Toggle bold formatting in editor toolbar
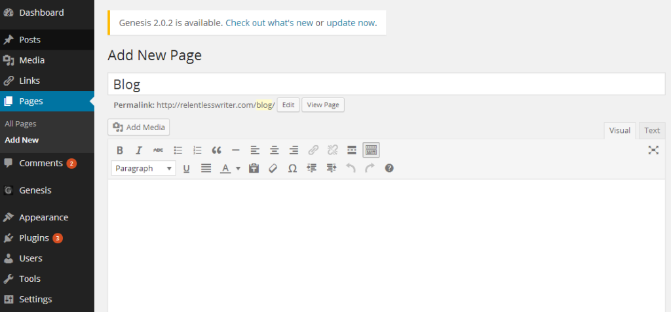The image size is (671, 312). point(120,150)
